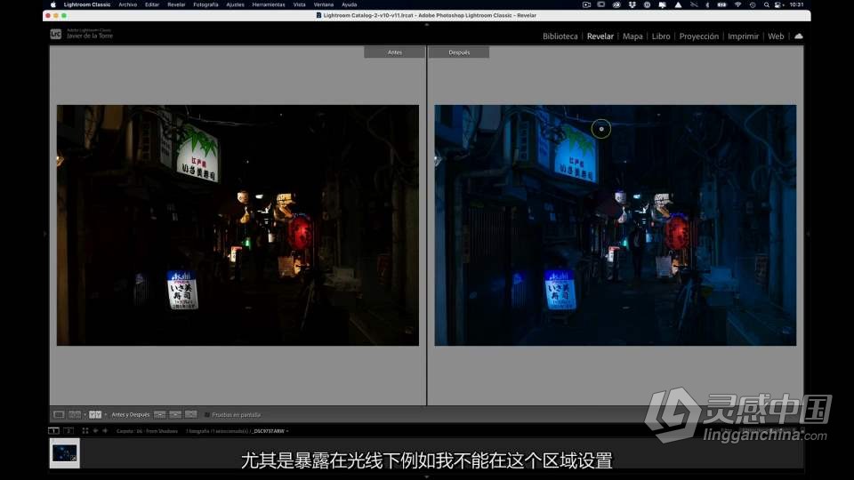This screenshot has height=480, width=854.
Task: Click the Lrc logo icon
Action: point(55,35)
